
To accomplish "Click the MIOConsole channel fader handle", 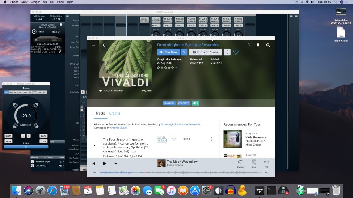I will (82, 108).
